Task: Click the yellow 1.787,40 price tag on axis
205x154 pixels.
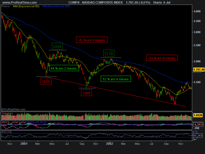Action: tap(199, 70)
